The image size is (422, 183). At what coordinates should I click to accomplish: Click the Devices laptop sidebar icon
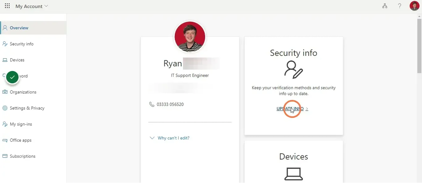[x=5, y=60]
